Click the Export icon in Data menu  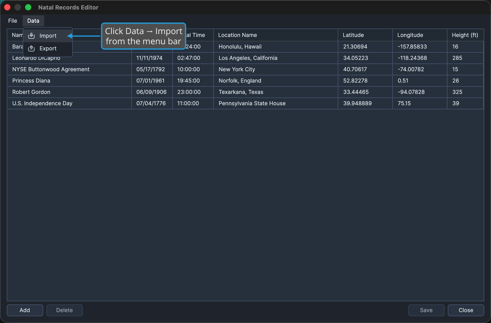[x=31, y=49]
